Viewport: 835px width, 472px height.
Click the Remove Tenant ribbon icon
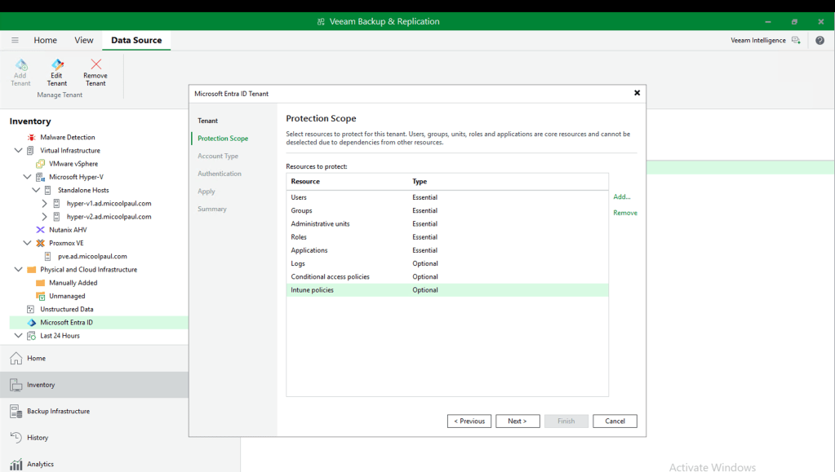95,64
